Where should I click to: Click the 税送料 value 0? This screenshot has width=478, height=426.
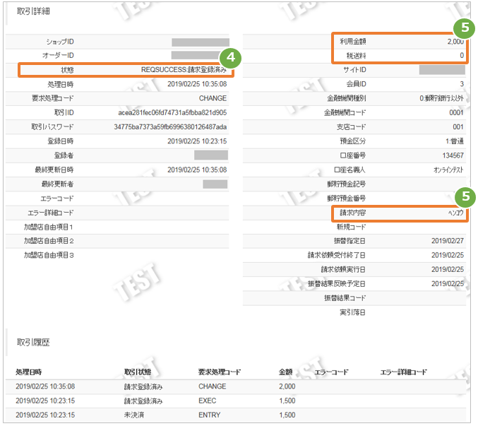pos(462,56)
